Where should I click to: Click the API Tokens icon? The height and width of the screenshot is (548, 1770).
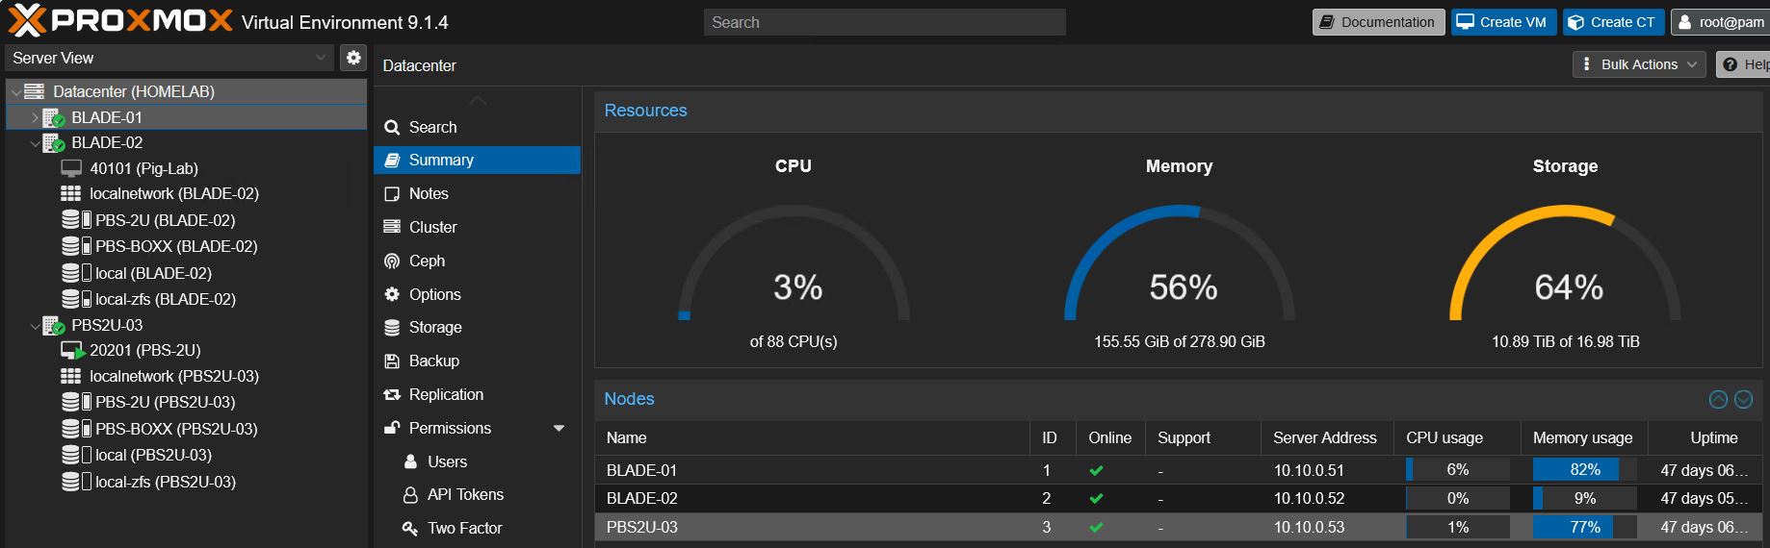410,494
